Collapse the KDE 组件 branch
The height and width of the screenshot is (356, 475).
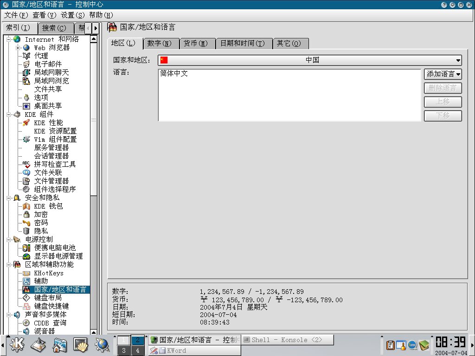(x=9, y=114)
